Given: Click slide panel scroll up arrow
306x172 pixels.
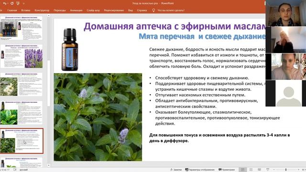Looking at the screenshot, I should tap(49, 16).
